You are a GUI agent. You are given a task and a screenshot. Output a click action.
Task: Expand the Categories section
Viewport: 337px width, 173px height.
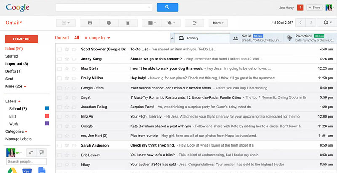click(x=16, y=131)
